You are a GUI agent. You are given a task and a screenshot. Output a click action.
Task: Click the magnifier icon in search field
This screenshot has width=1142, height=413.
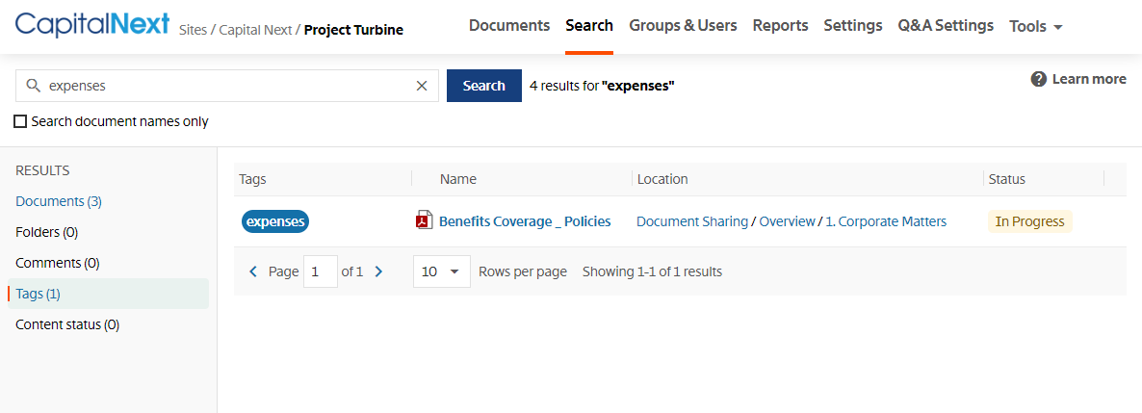point(32,86)
